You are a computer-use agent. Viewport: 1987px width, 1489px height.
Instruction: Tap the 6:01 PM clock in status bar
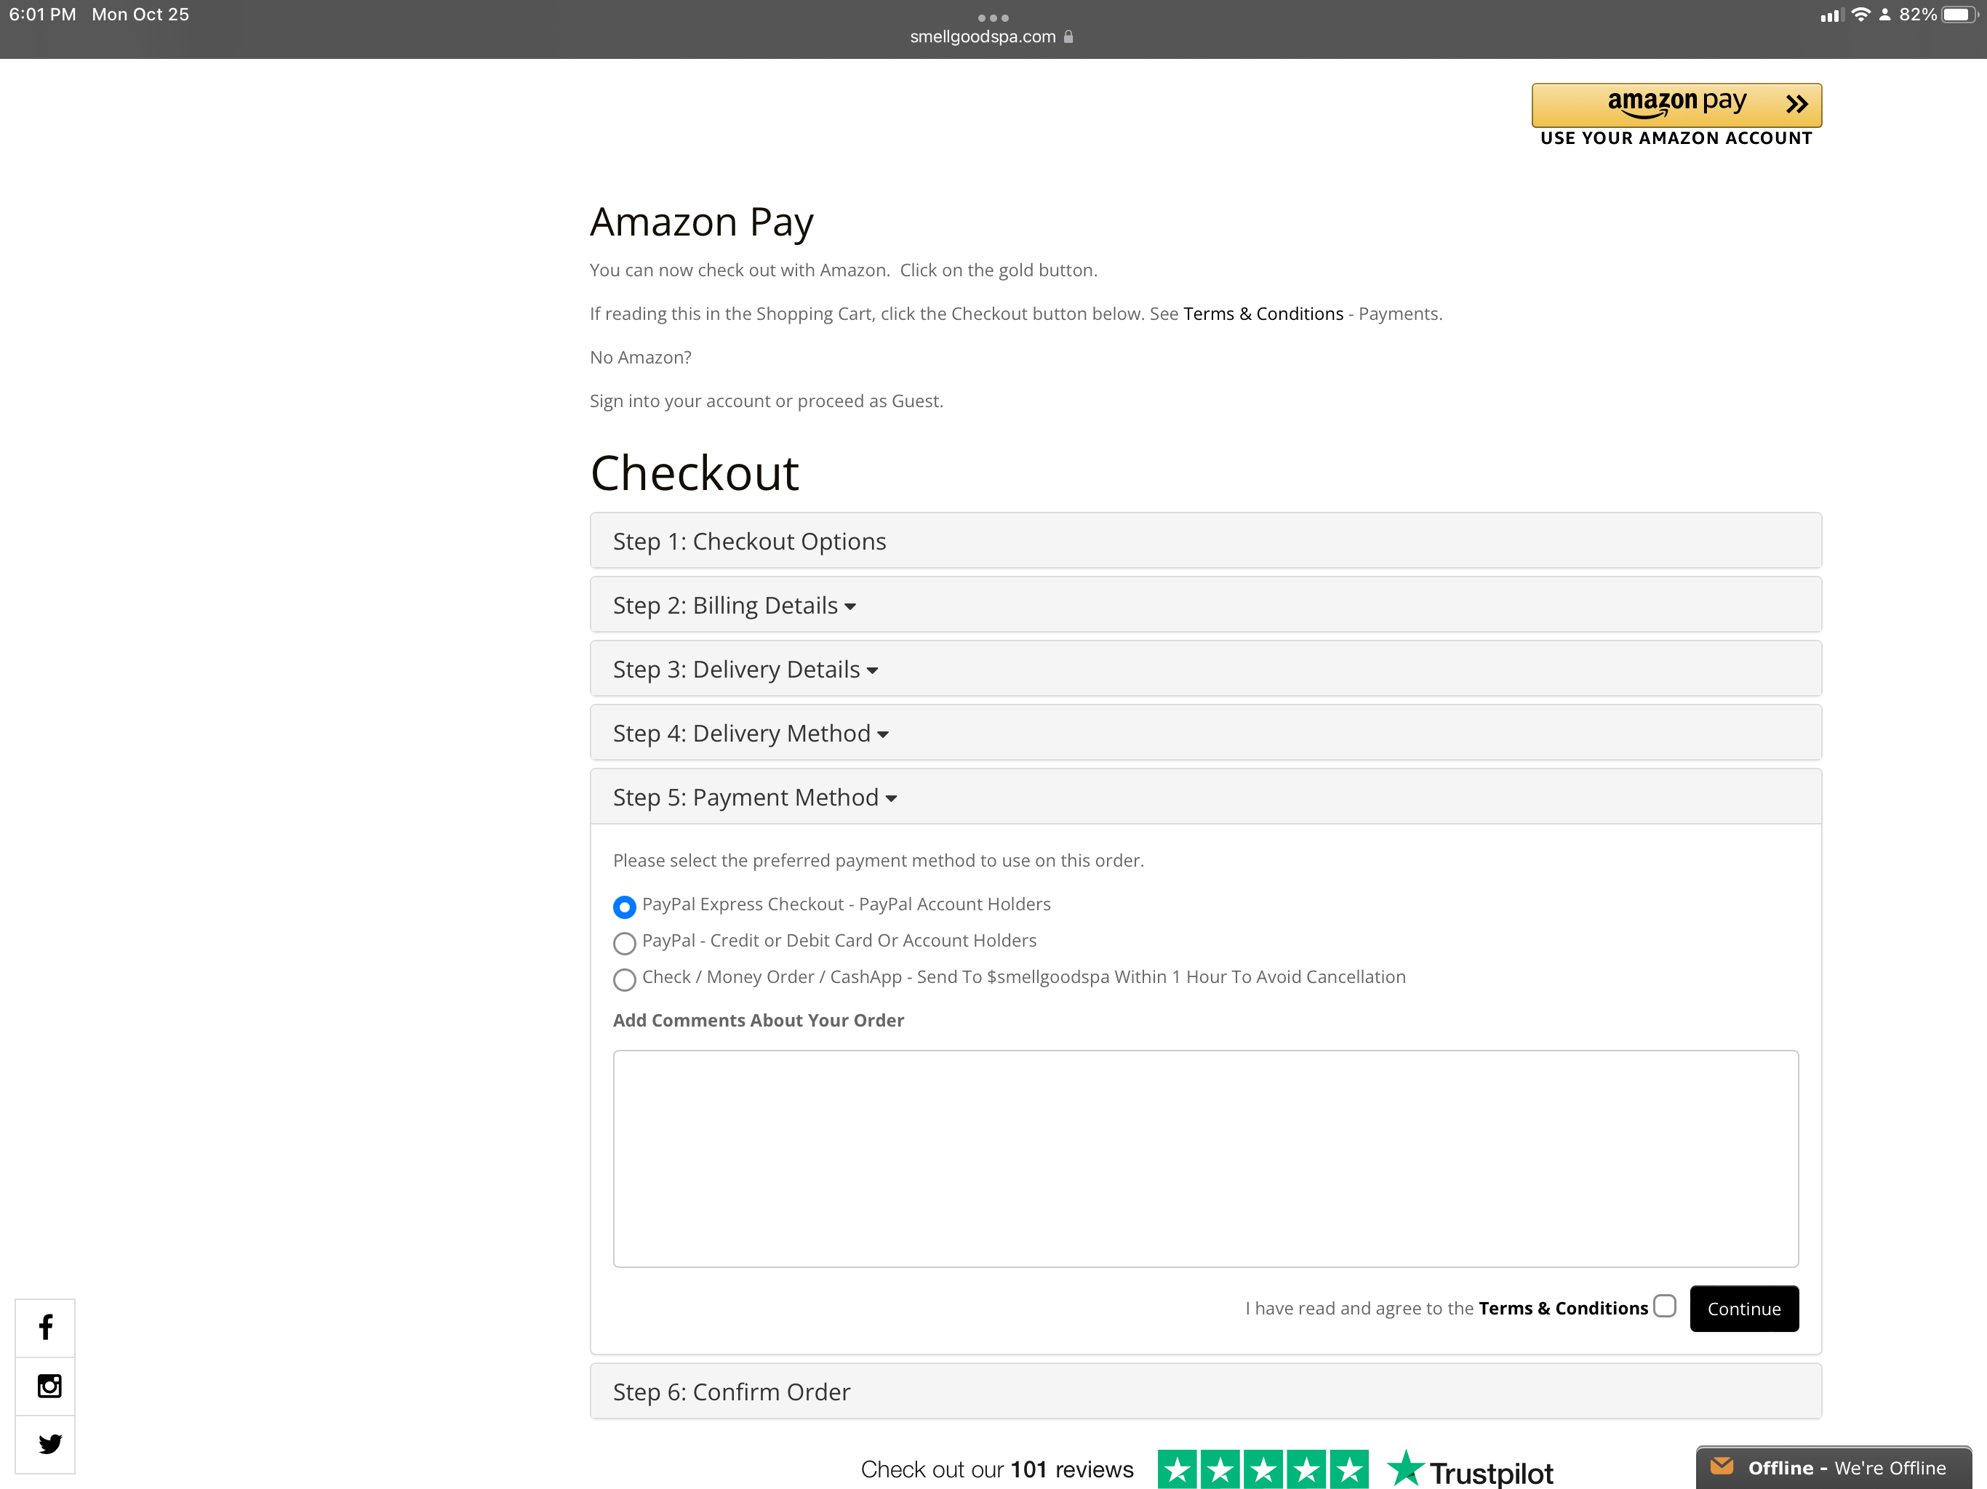click(x=42, y=15)
